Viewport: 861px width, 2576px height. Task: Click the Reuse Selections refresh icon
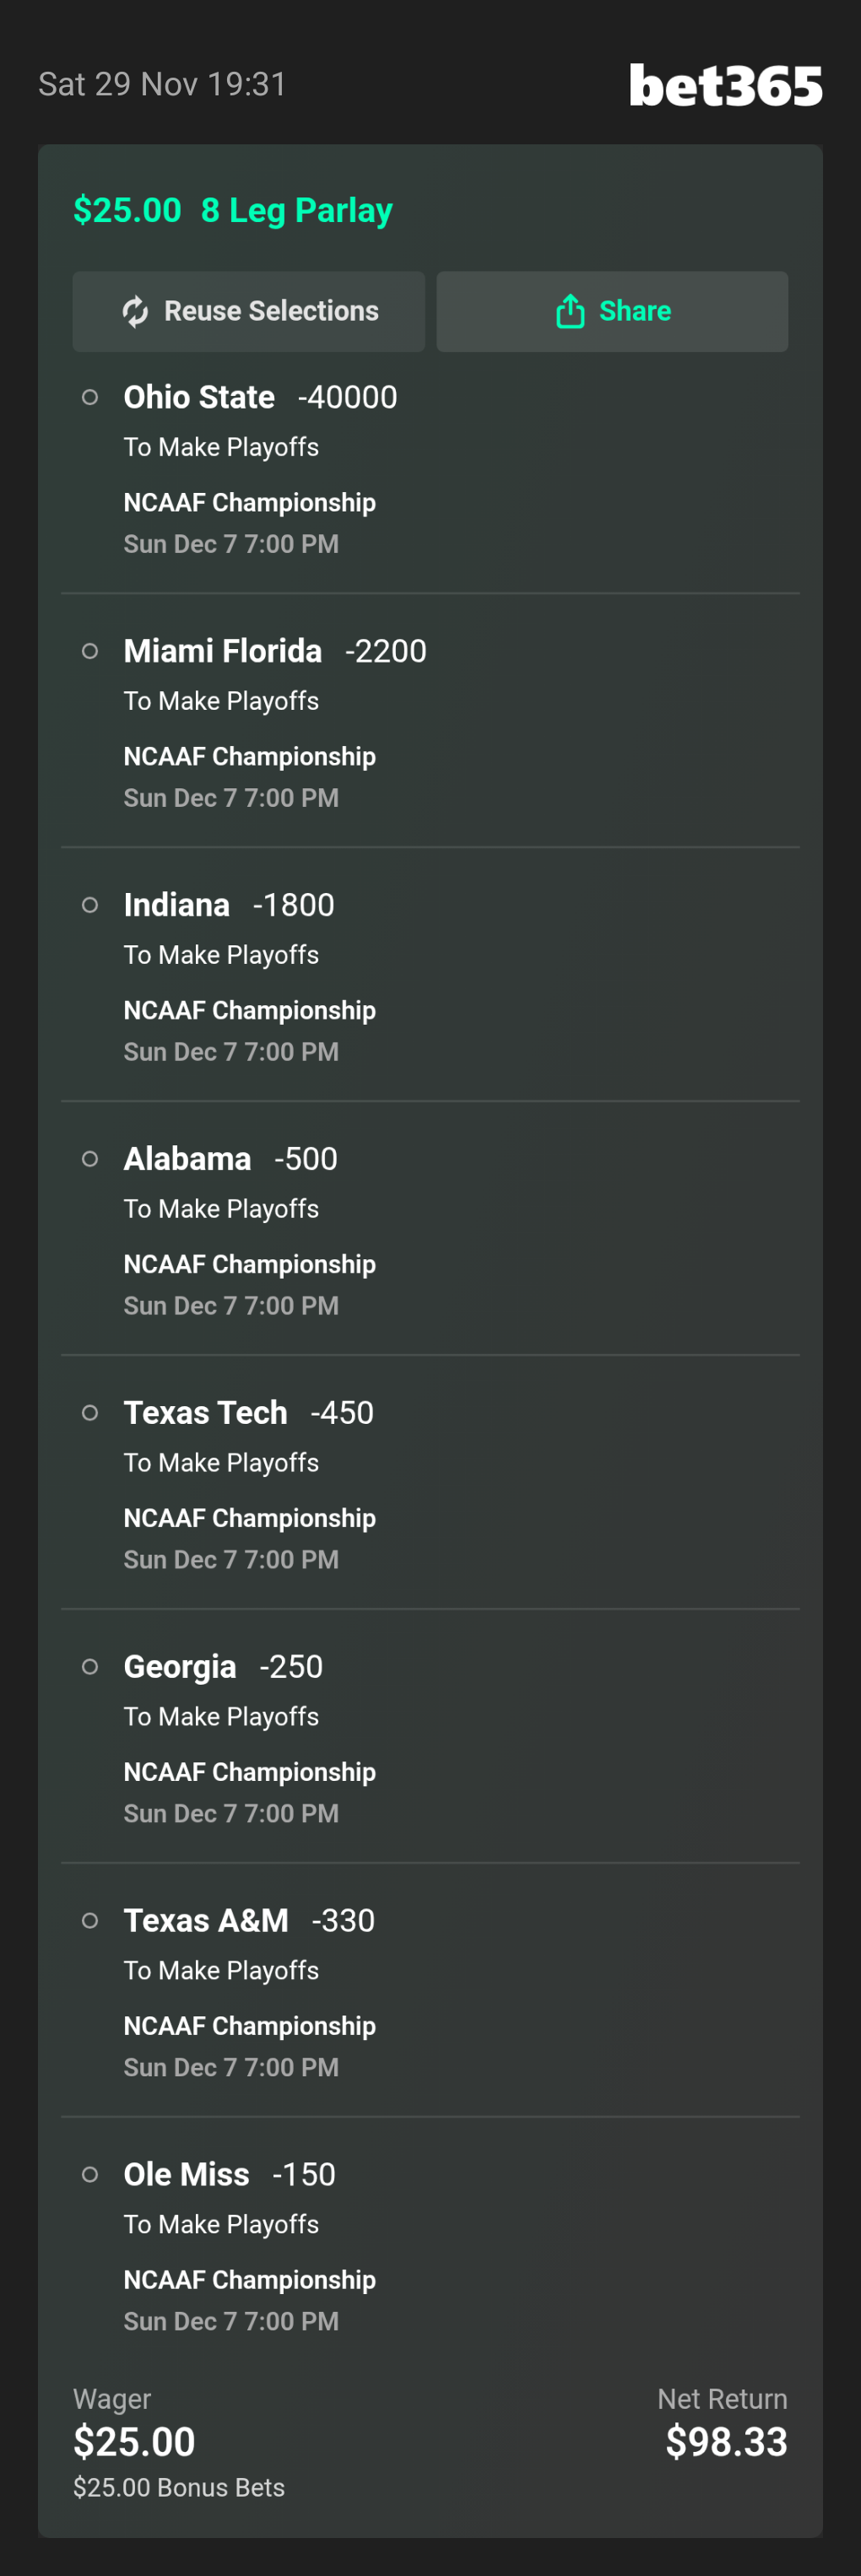click(135, 312)
